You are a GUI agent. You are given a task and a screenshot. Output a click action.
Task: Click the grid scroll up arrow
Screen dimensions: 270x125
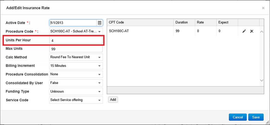[261, 32]
